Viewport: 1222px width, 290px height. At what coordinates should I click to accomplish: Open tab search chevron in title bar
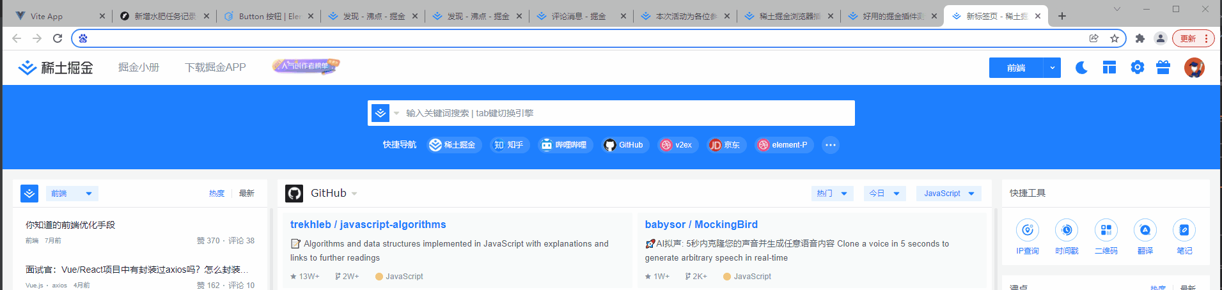[x=1116, y=9]
